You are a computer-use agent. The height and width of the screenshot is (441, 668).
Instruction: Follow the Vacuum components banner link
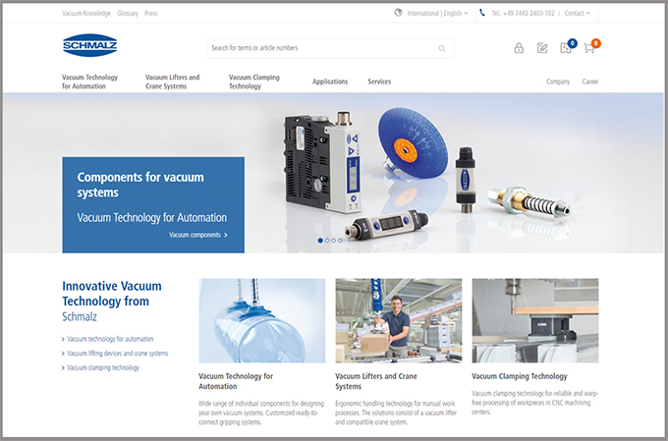coord(197,235)
